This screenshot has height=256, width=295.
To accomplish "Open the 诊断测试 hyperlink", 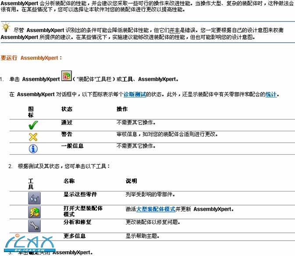I will coord(135,94).
